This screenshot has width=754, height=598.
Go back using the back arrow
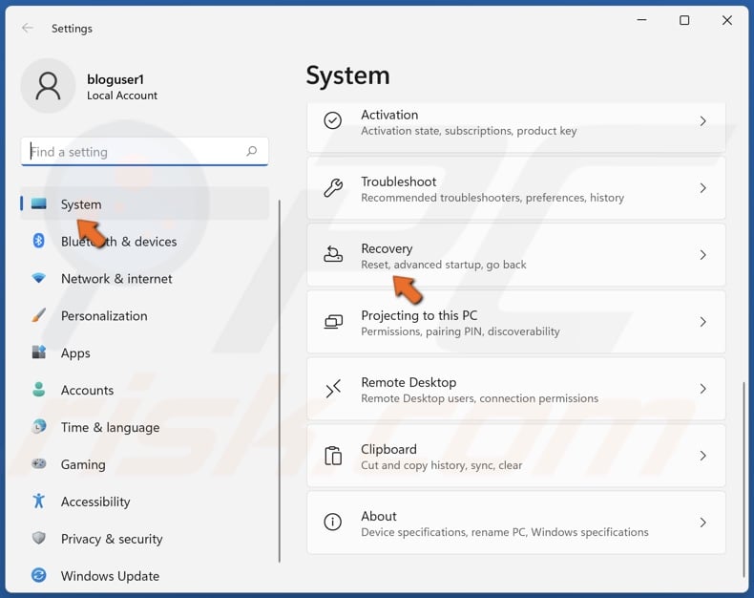[28, 28]
